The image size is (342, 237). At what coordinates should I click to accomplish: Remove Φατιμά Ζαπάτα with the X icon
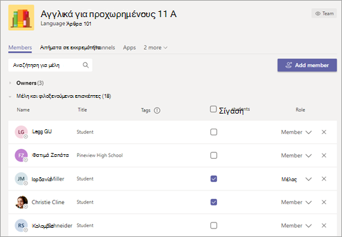[x=324, y=156]
